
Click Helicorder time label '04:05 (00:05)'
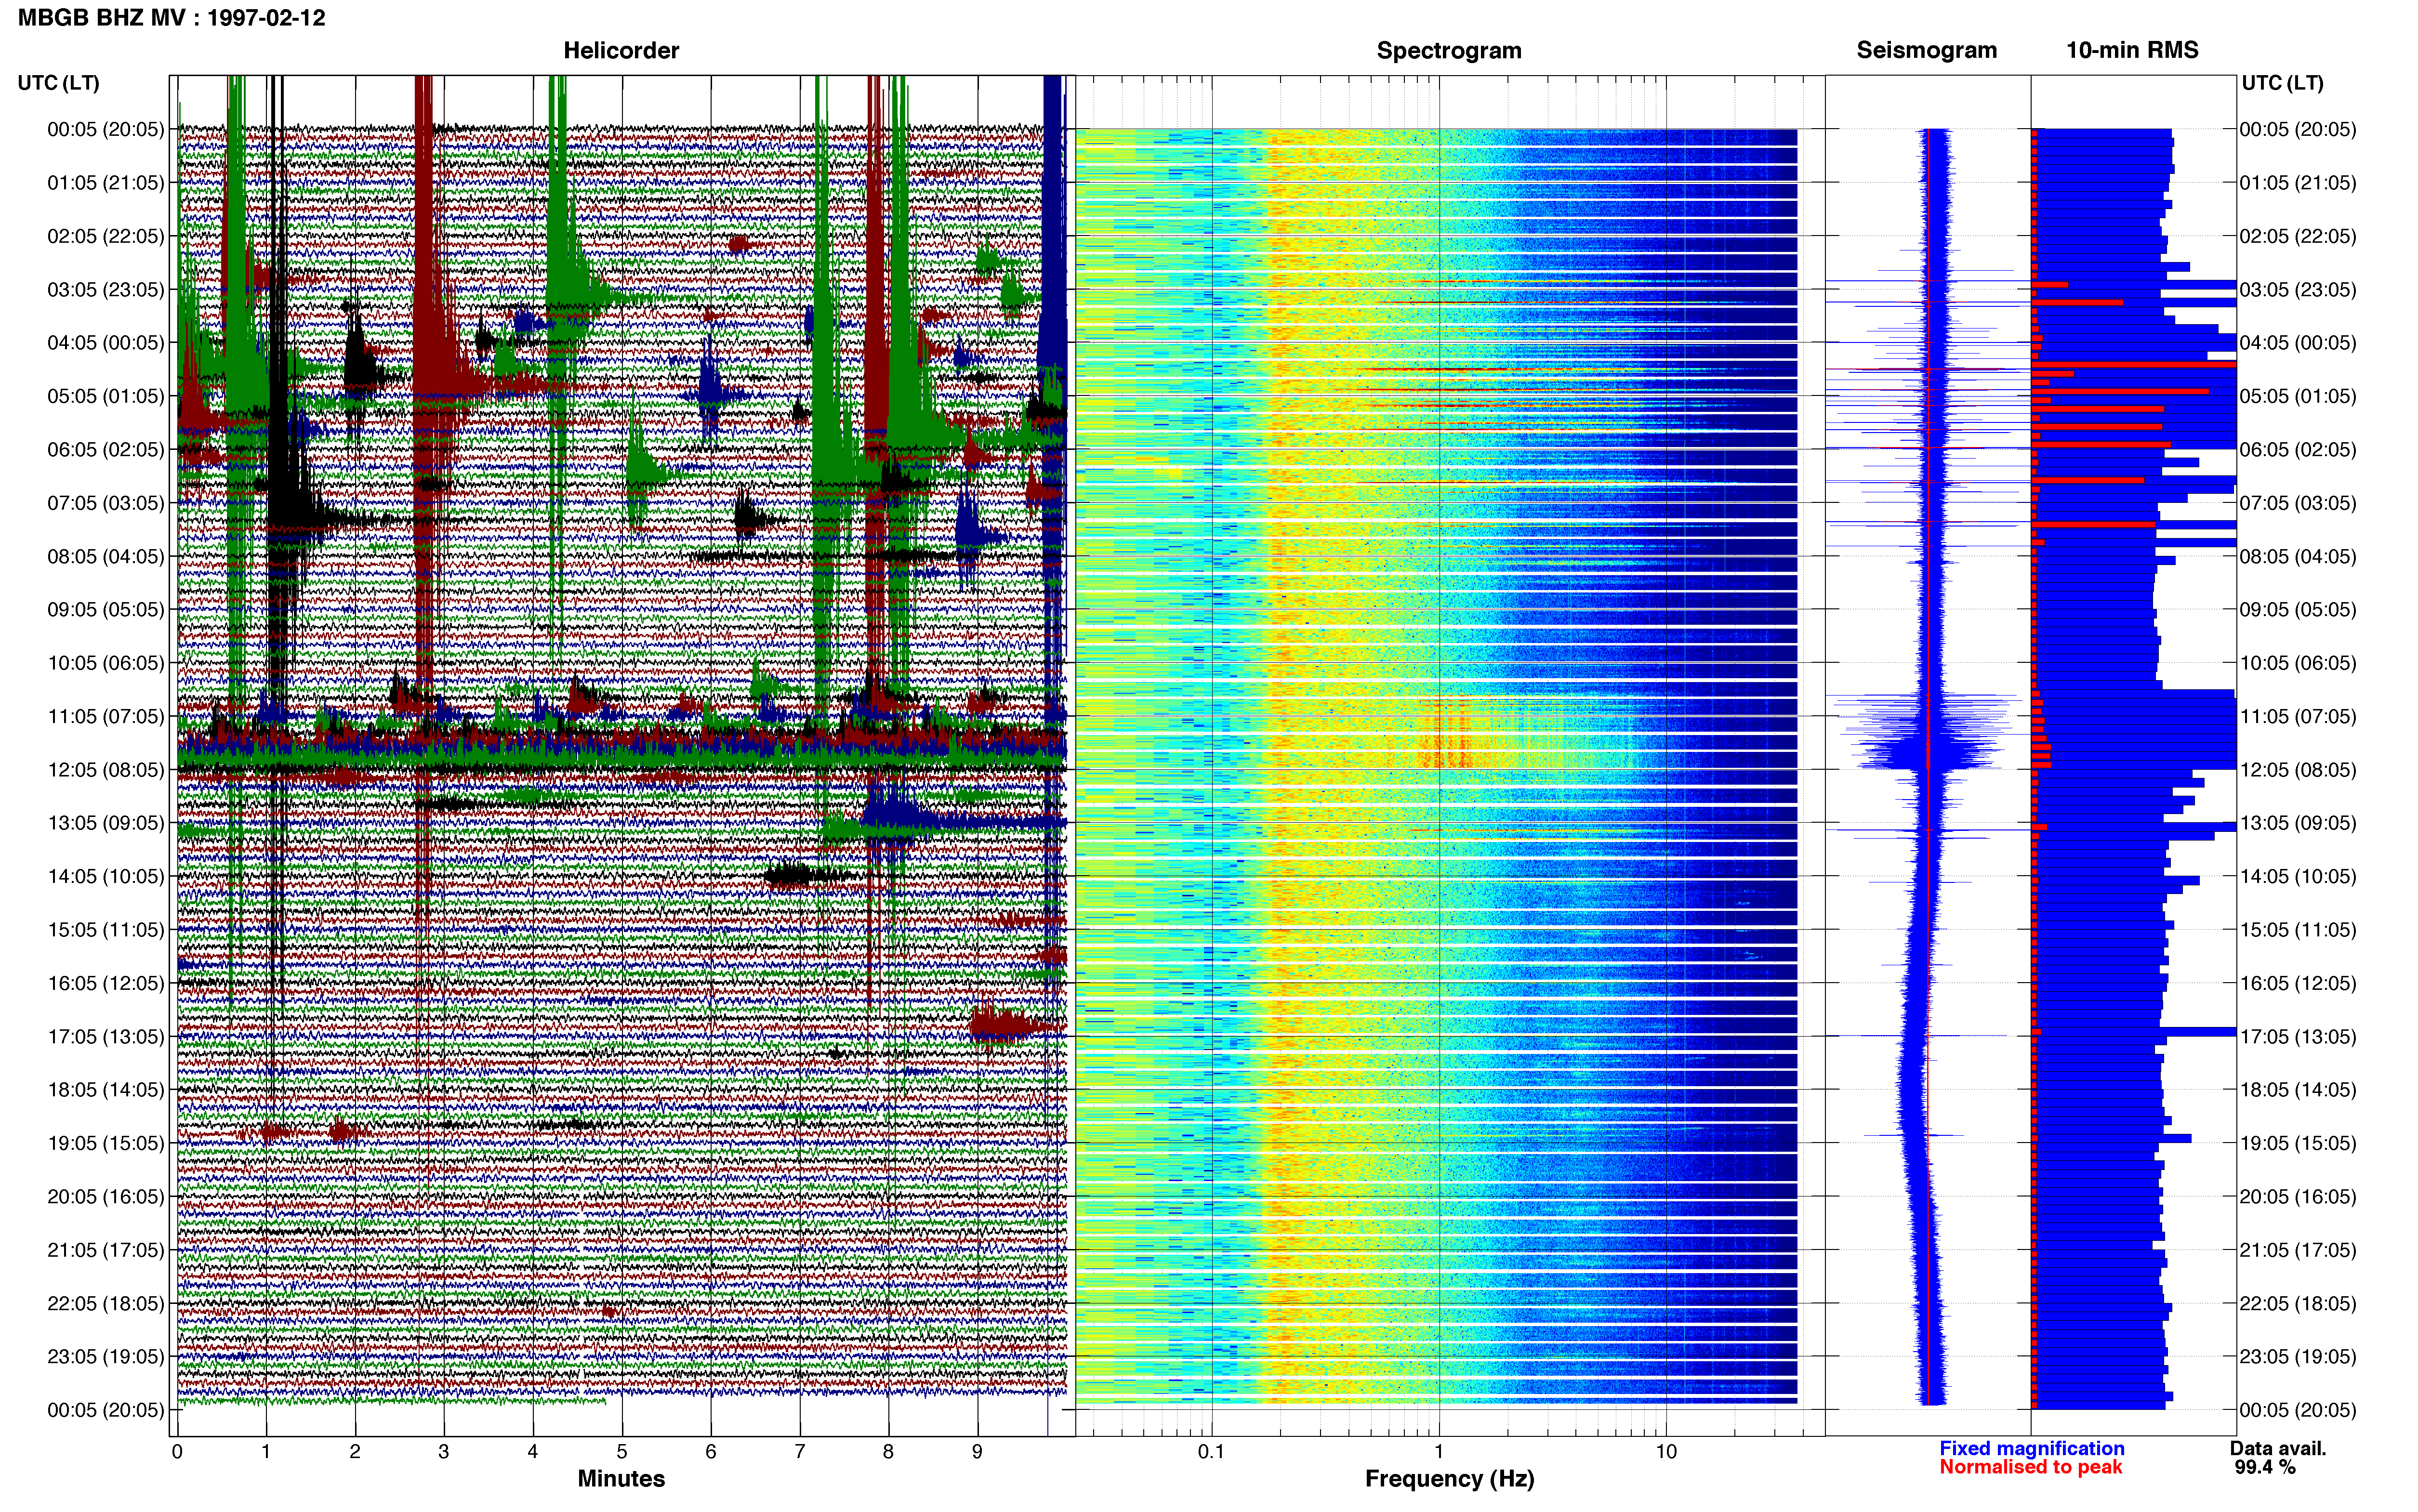(x=106, y=343)
